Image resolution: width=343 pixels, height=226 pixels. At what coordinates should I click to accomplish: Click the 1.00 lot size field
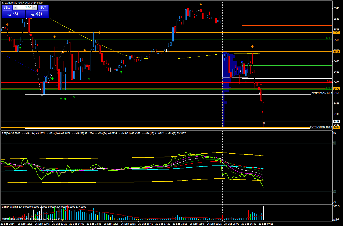click(x=26, y=8)
